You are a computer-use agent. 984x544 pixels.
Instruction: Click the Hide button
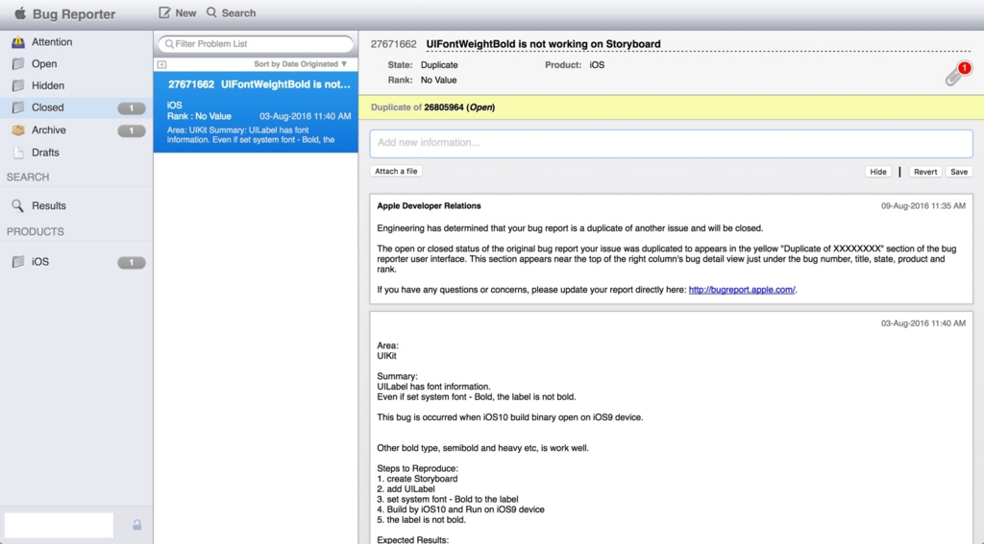pos(878,172)
